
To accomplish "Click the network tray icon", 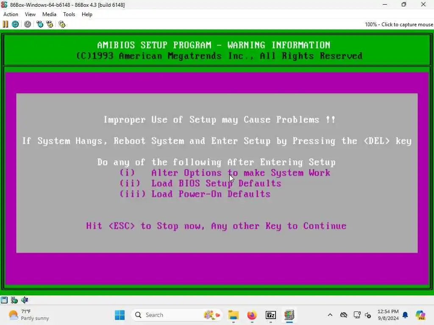I will point(357,315).
